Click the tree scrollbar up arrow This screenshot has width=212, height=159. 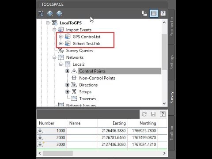(164, 23)
